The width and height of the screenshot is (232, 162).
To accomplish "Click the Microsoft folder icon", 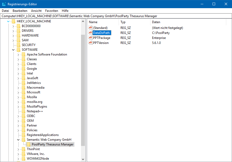I will 23,92.
